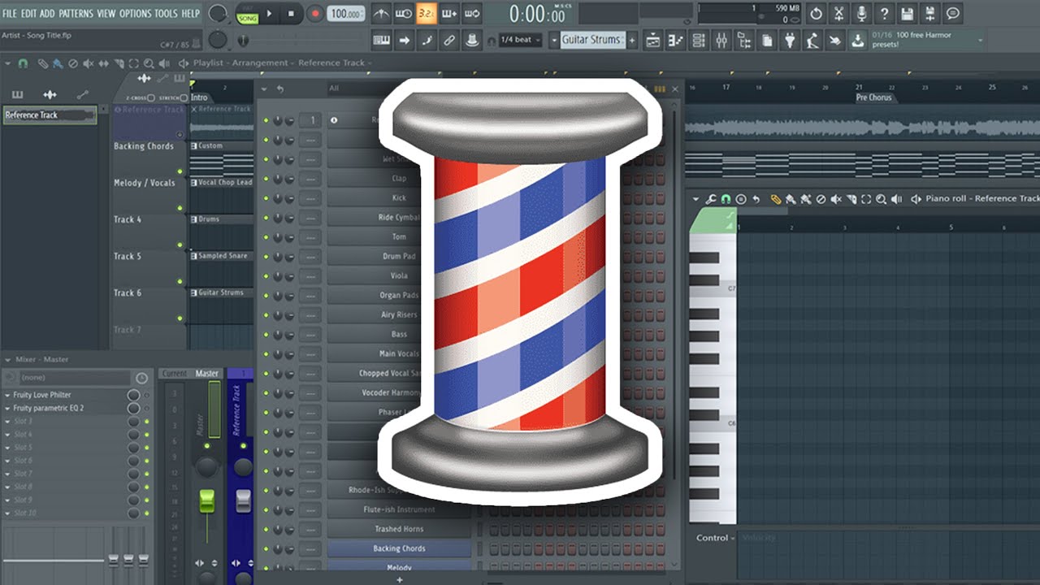
Task: Select the Mute tool in Playlist toolbar
Action: [x=88, y=63]
